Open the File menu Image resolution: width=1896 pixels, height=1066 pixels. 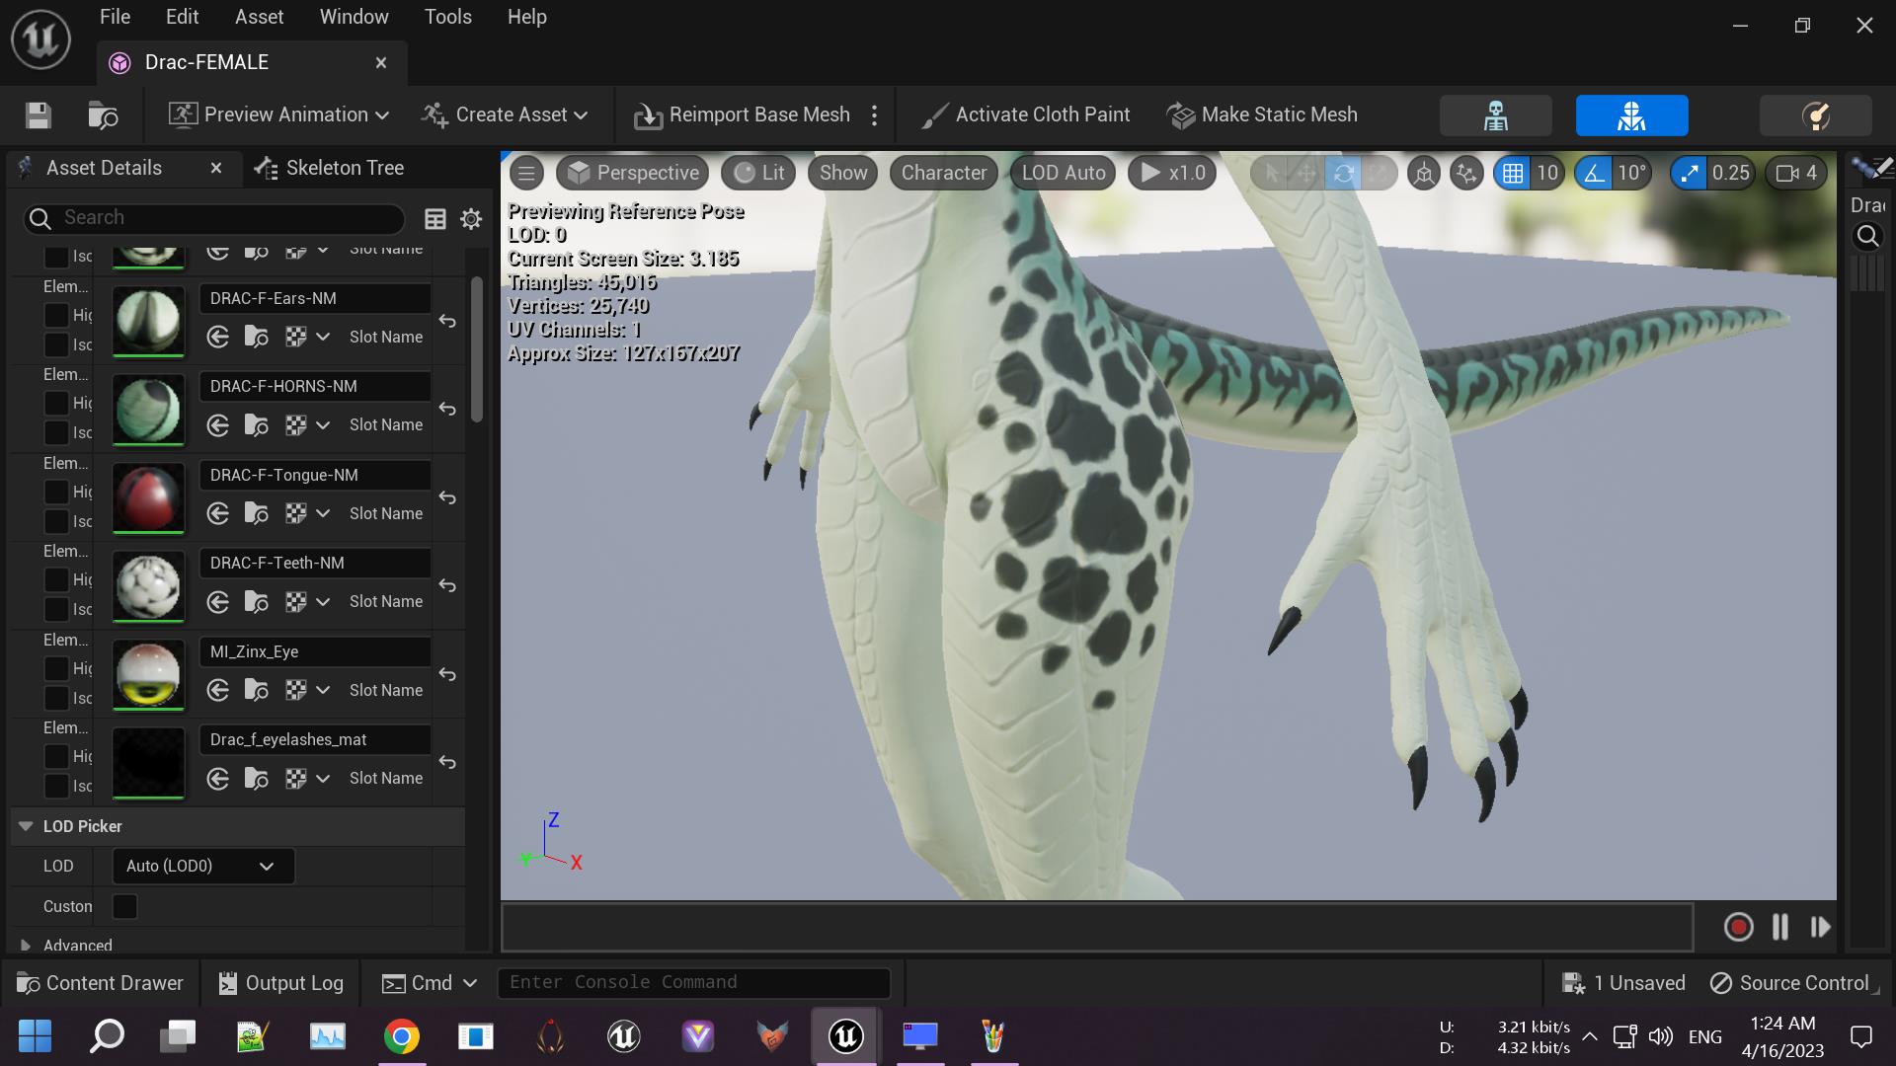click(115, 17)
